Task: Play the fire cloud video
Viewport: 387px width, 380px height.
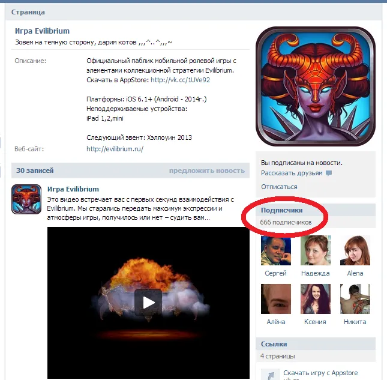Action: (148, 303)
